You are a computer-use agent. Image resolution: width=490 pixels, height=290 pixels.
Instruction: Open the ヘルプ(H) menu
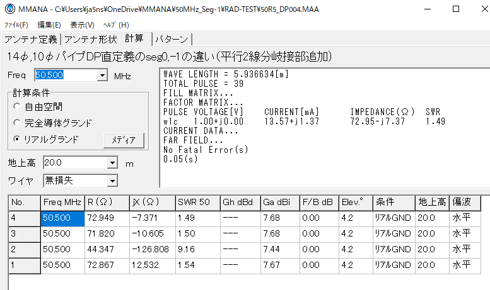115,25
